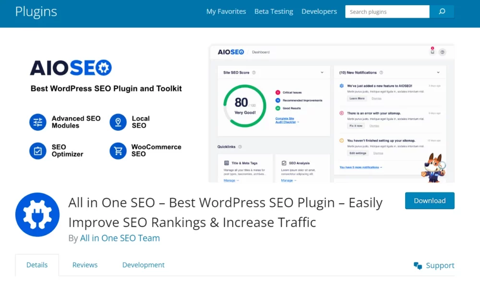Switch to the Reviews tab
Viewport: 480px width, 283px height.
pos(85,265)
